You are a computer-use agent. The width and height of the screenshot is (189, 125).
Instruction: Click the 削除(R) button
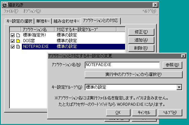click(141, 48)
